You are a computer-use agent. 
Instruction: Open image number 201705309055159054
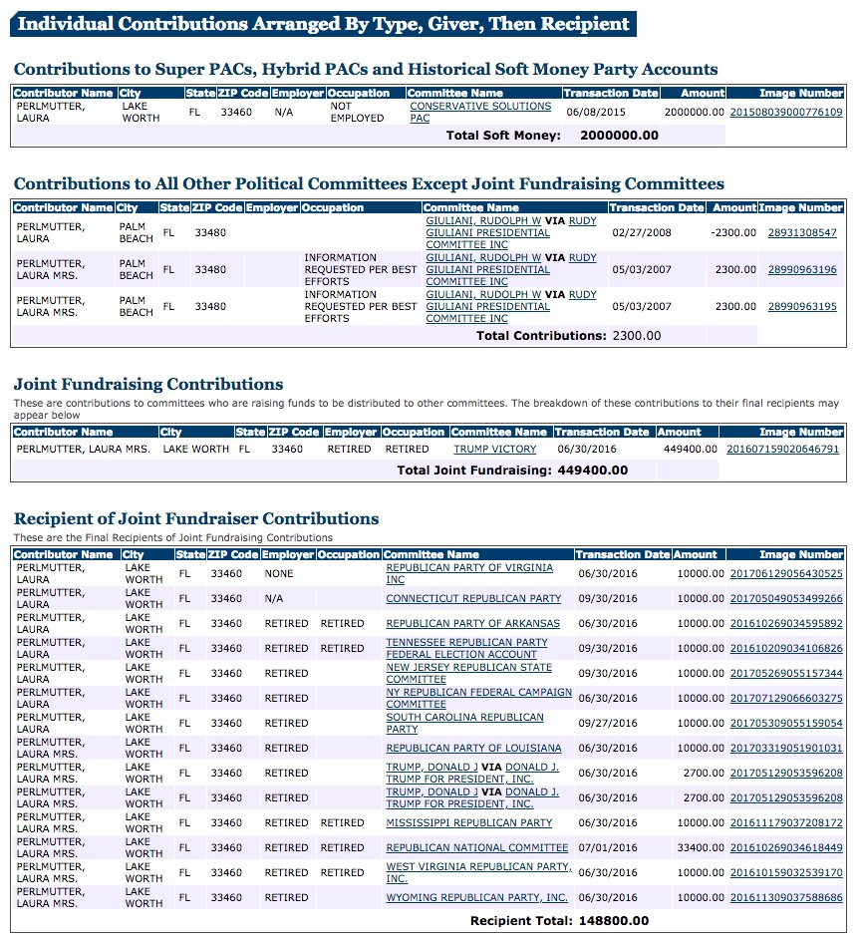click(x=786, y=723)
